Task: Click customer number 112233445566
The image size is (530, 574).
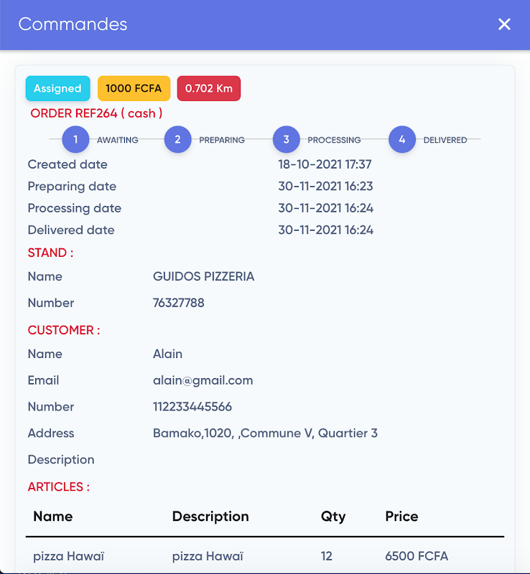Action: click(192, 407)
